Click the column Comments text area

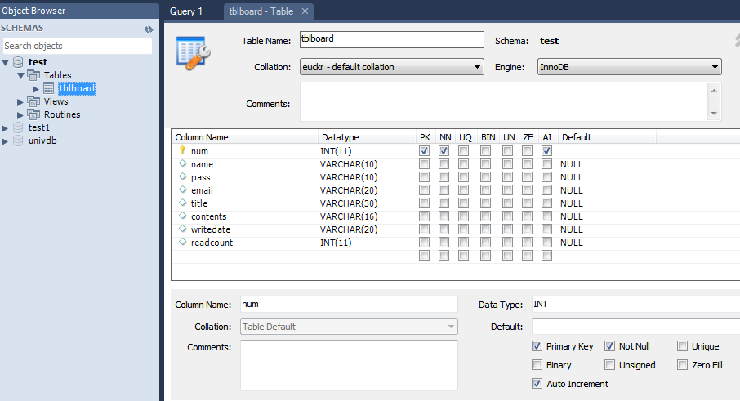(349, 366)
